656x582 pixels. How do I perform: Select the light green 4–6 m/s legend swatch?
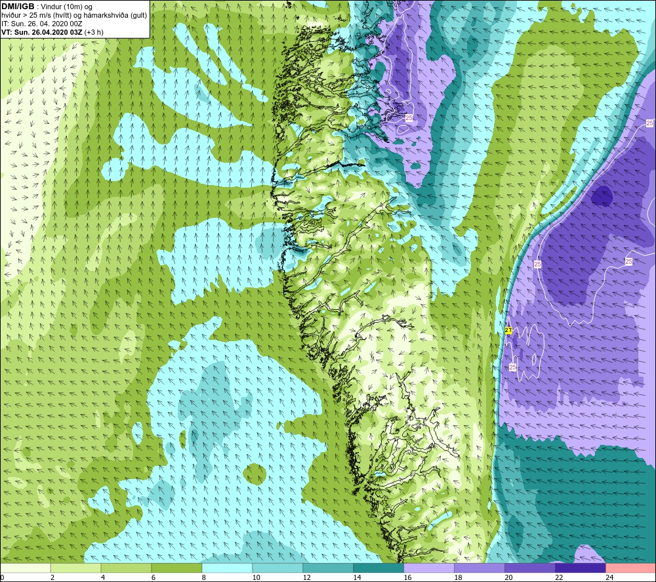[126, 568]
